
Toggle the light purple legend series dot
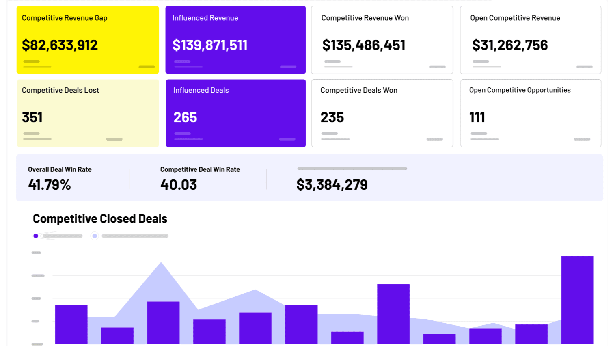(95, 236)
